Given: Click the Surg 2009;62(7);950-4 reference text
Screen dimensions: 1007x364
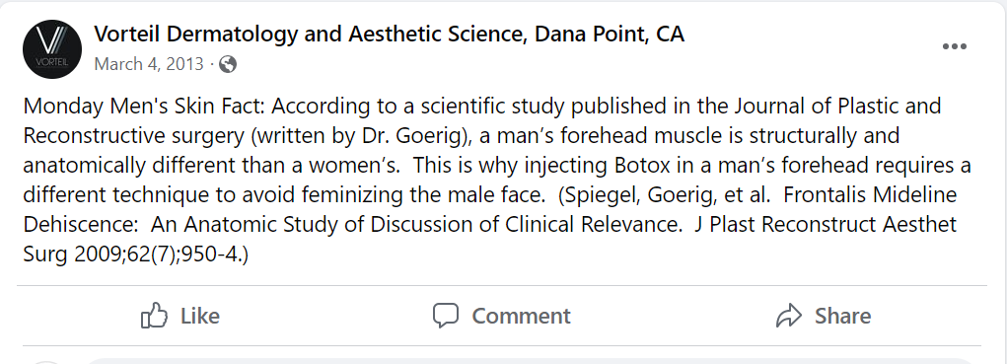Looking at the screenshot, I should [135, 255].
